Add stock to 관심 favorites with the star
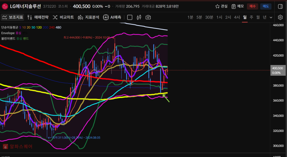Image resolution: width=287 pixels, height=157 pixels. tap(221, 6)
